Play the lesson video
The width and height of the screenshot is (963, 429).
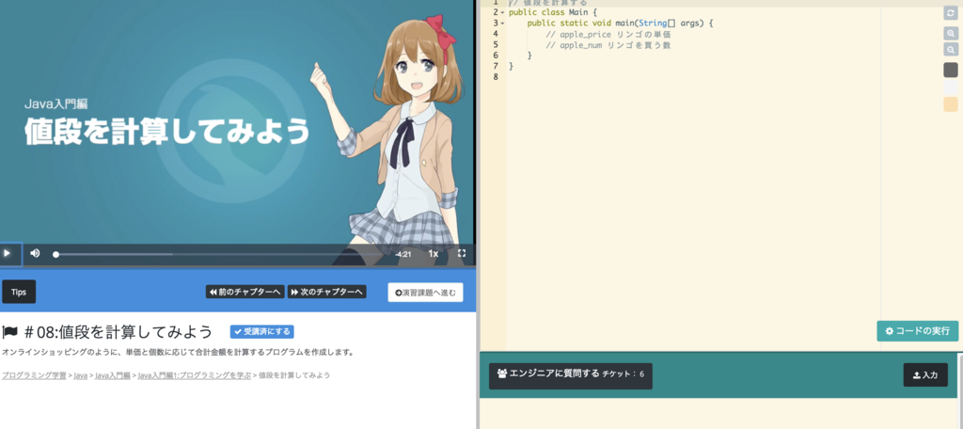pyautogui.click(x=8, y=253)
